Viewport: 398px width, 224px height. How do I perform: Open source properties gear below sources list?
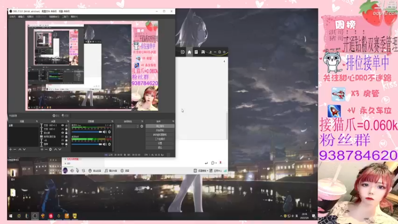pos(50,149)
